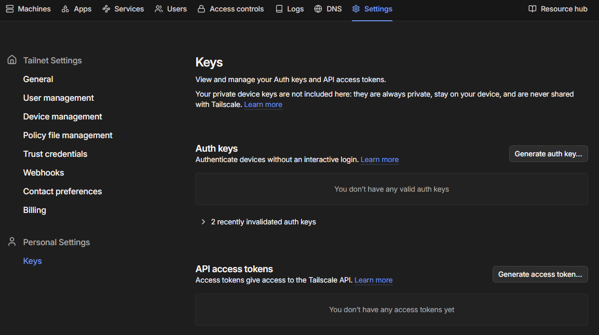Image resolution: width=599 pixels, height=335 pixels.
Task: Click the Services icon in top bar
Action: point(106,9)
